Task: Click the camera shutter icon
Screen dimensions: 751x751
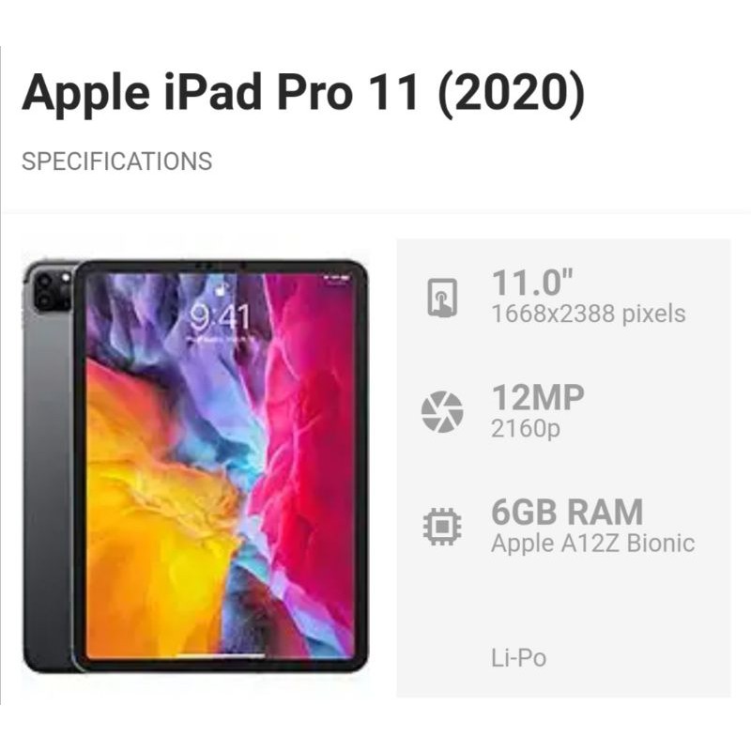Action: (x=442, y=412)
